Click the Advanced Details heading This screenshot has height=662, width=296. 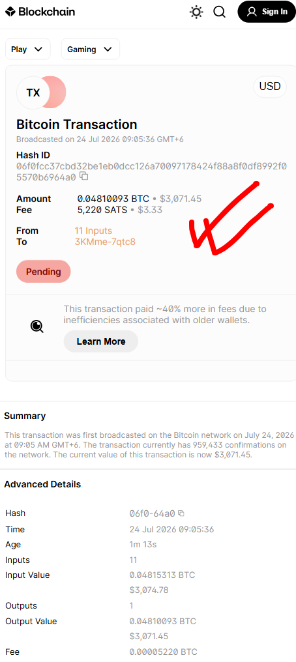point(42,484)
